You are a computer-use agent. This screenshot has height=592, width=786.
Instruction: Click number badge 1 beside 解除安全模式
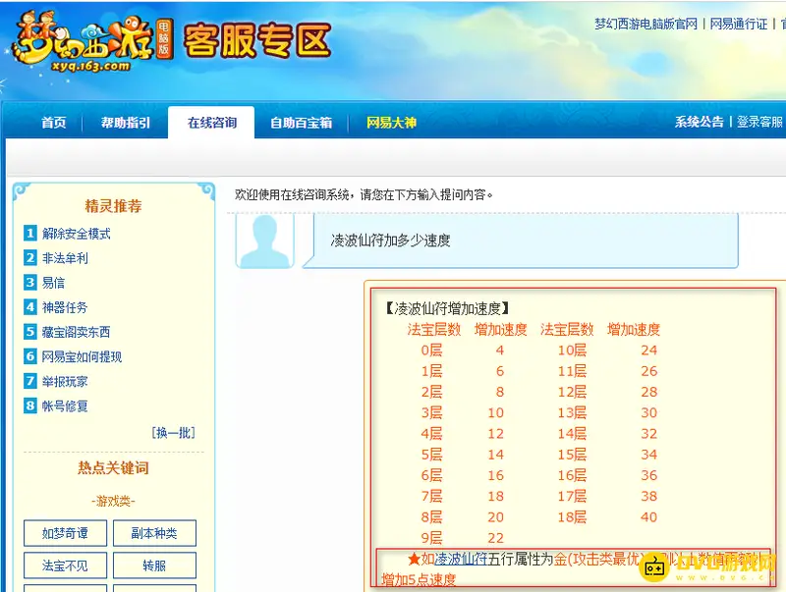tap(30, 234)
